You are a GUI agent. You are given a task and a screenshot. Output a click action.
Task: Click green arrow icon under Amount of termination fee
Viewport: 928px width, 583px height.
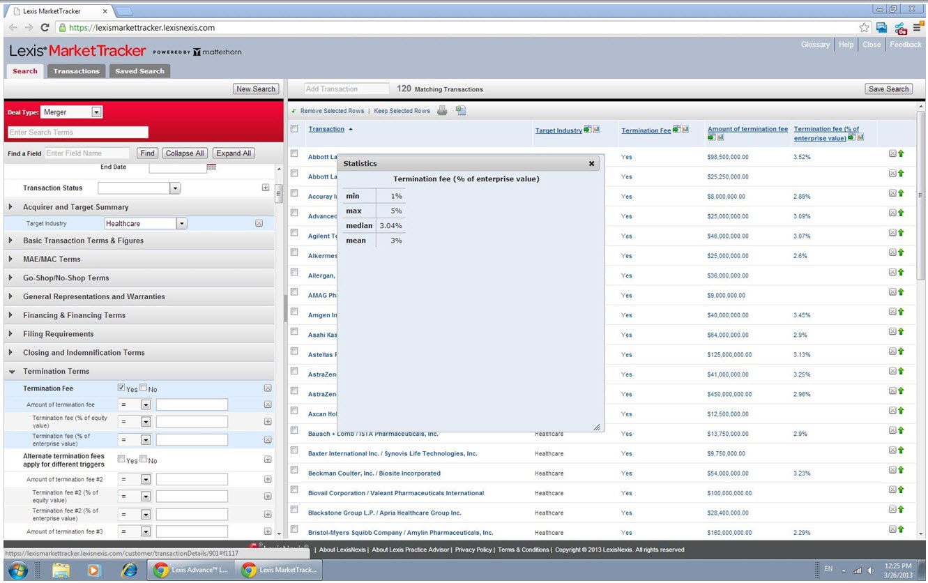click(x=712, y=137)
